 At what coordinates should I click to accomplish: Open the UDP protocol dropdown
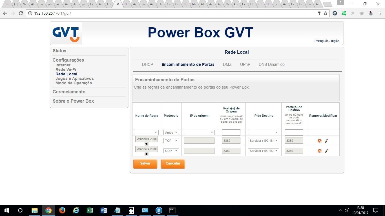[x=171, y=151]
